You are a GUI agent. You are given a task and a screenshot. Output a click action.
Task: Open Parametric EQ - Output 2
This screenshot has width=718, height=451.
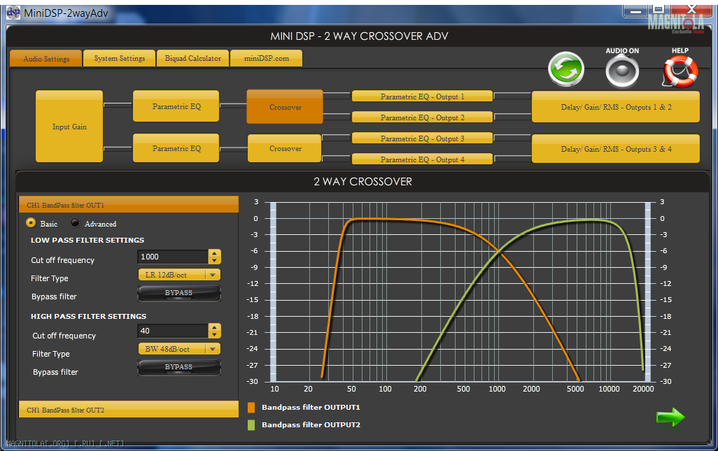click(x=422, y=117)
